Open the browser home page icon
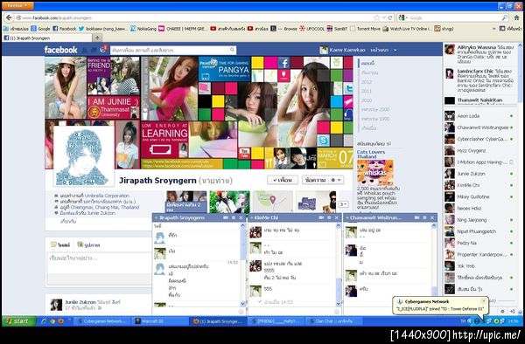Screen dimensions: 525x344 [517, 17]
